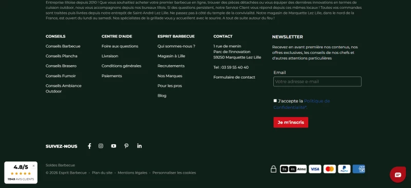The width and height of the screenshot is (411, 188).
Task: Click the Alma 3x 4x payment badge
Action: 293,169
